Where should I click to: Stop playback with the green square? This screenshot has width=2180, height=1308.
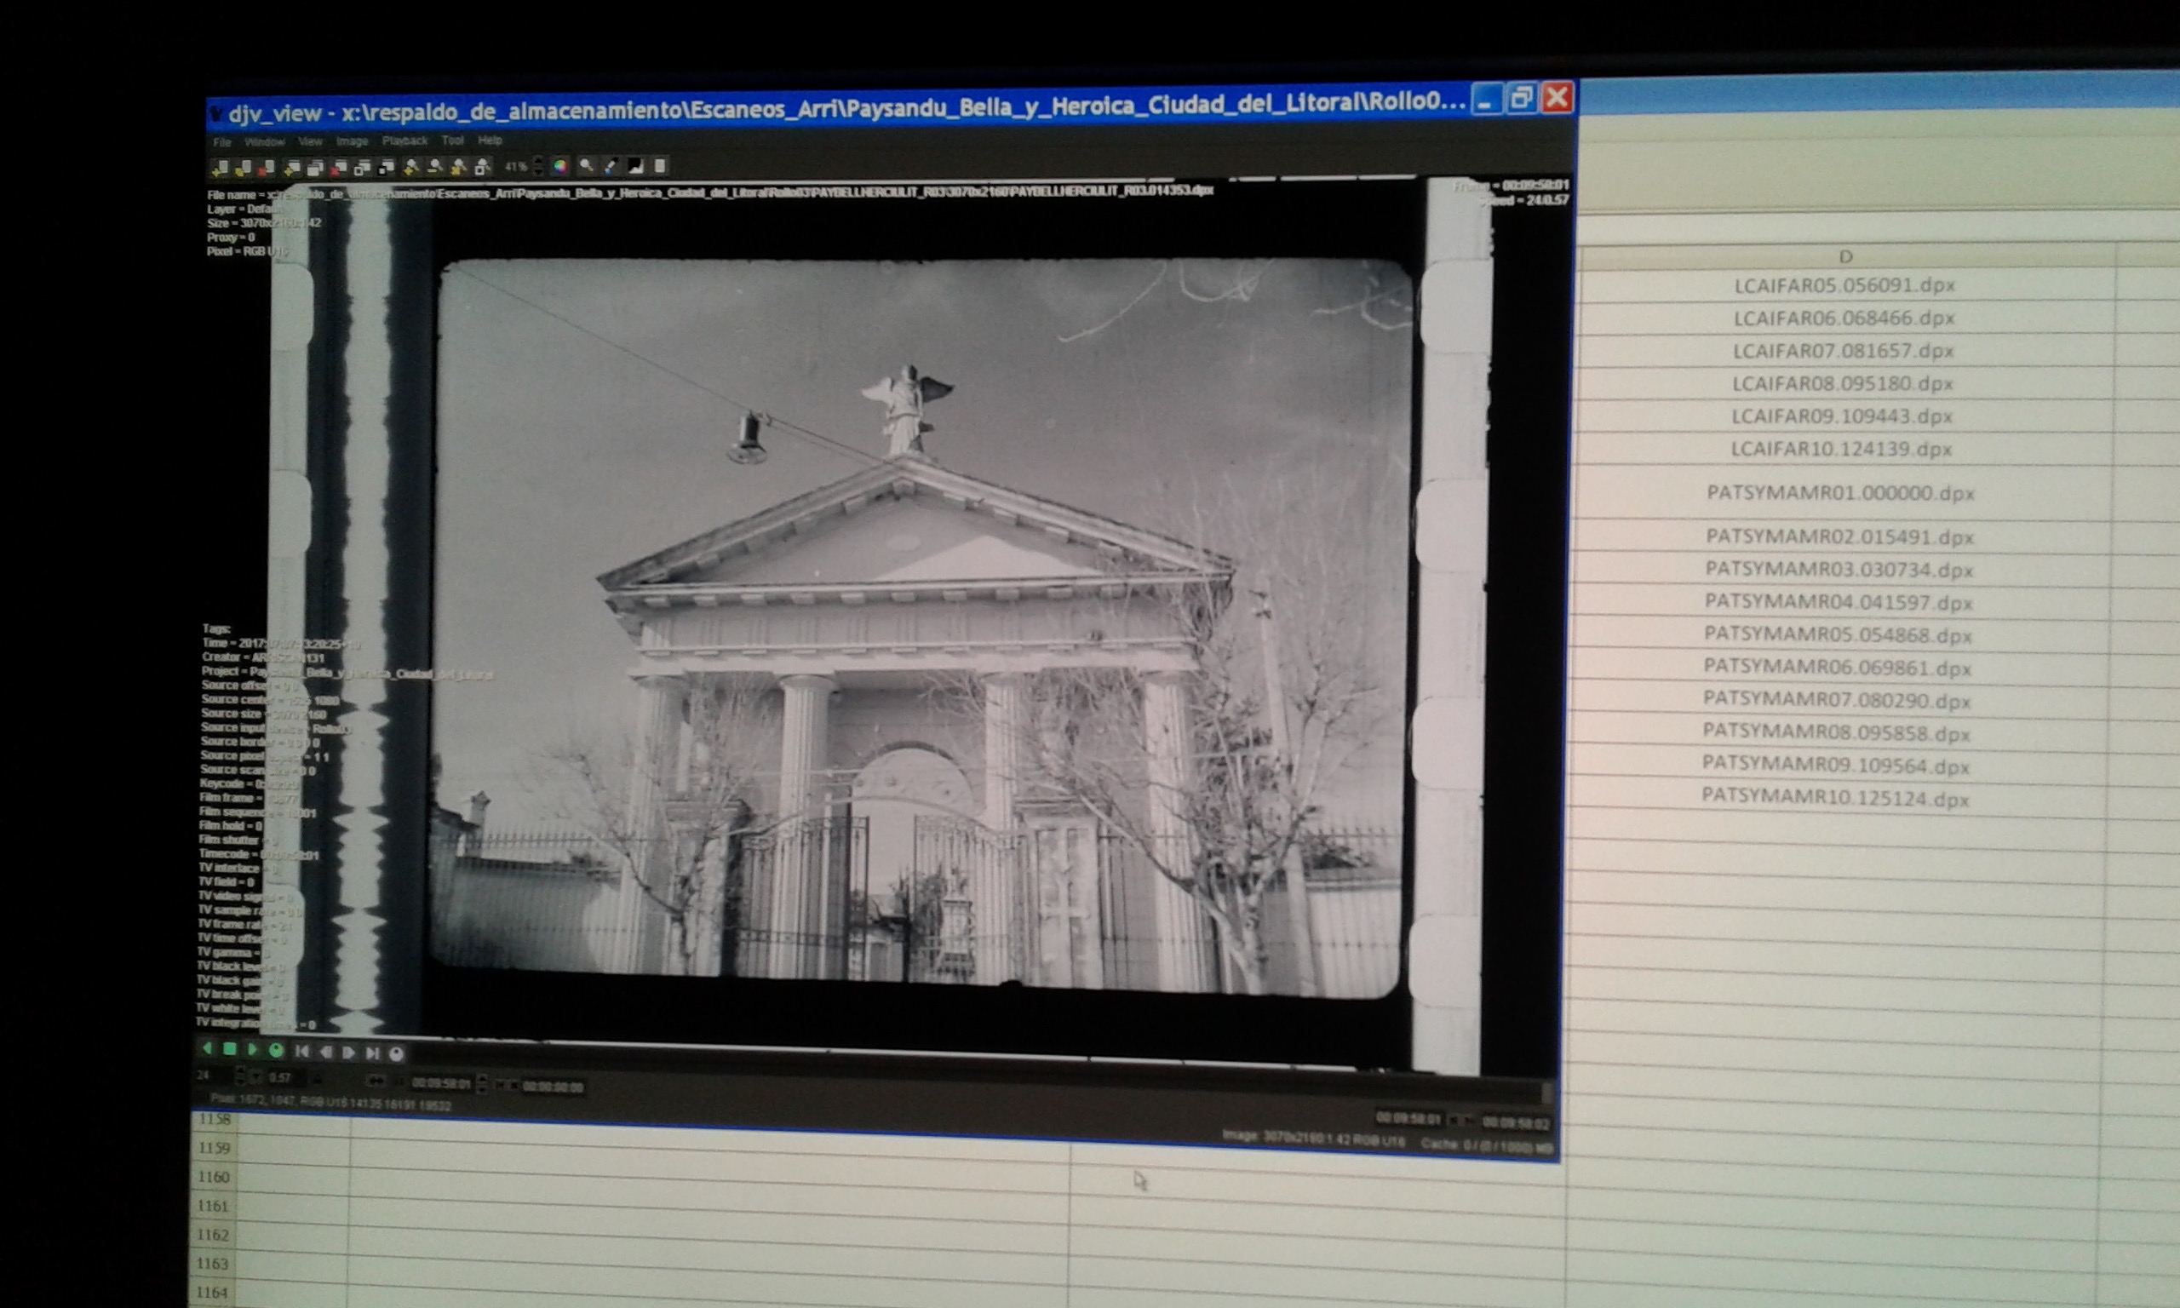230,1050
